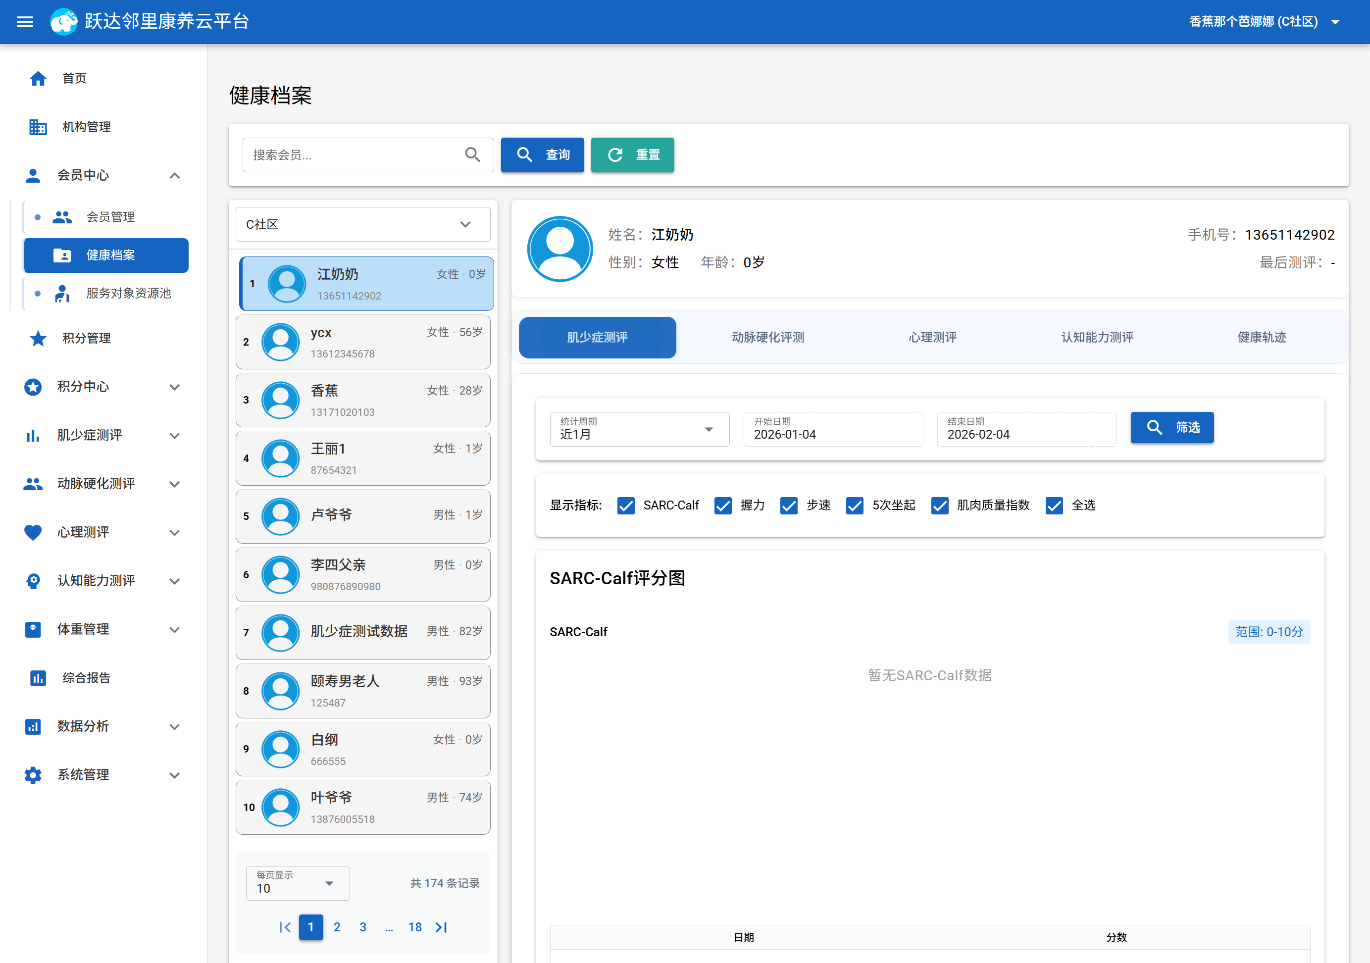Go to first page arrow icon
The height and width of the screenshot is (963, 1370).
(285, 927)
